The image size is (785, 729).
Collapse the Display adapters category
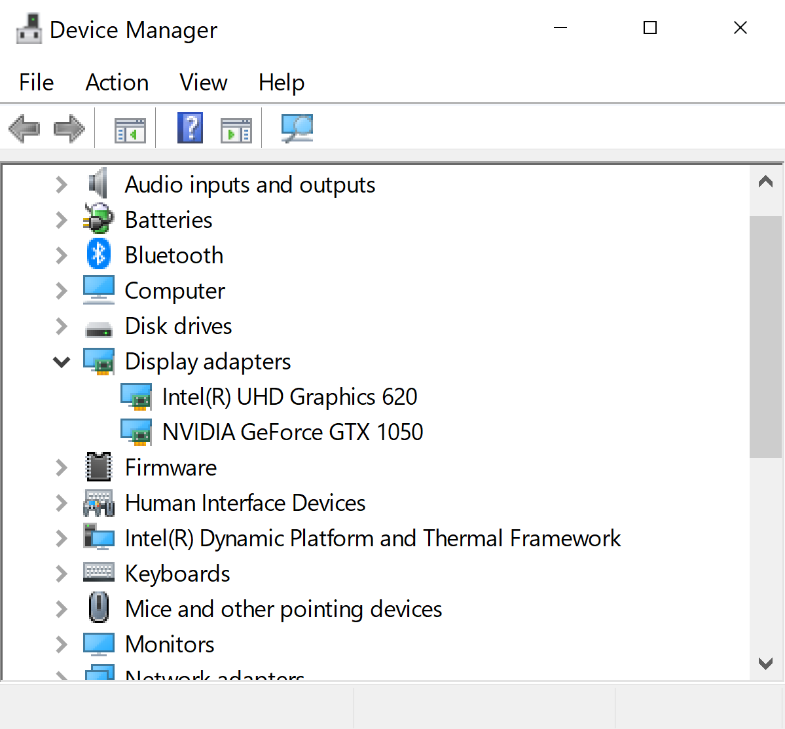(62, 362)
